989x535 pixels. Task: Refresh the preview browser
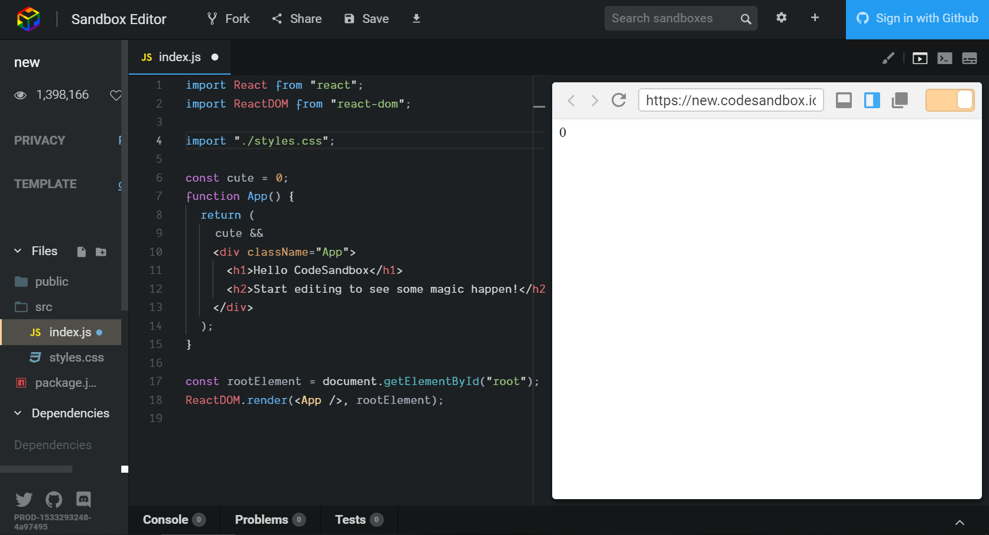[619, 101]
